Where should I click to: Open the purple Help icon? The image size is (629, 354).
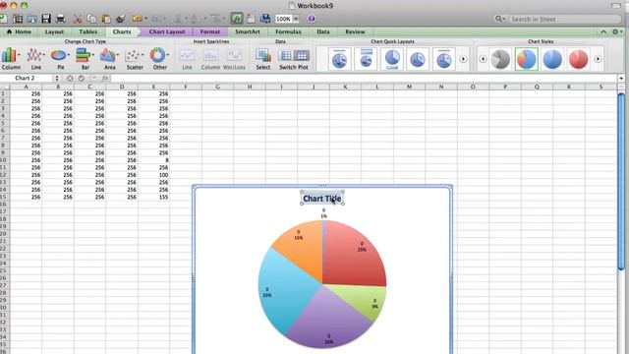(312, 19)
